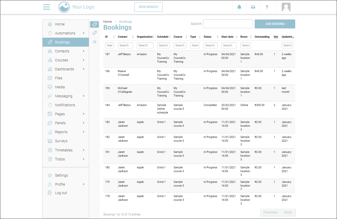This screenshot has height=219, width=337.
Task: Click the notifications bell icon
Action: point(239,7)
